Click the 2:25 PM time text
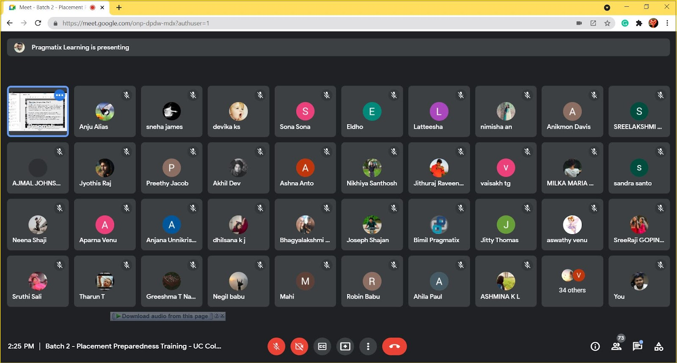This screenshot has height=363, width=677. (x=21, y=346)
